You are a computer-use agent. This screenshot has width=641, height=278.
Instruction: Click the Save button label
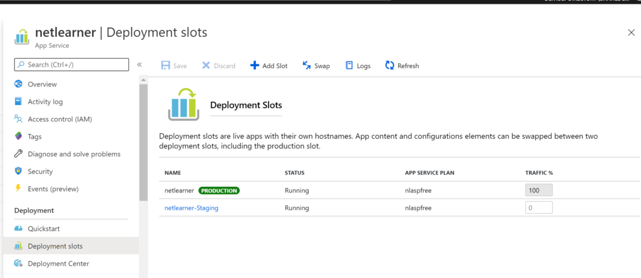tap(180, 66)
